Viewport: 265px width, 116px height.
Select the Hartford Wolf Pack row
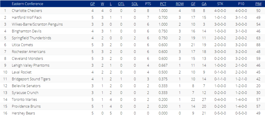[x=132, y=18]
